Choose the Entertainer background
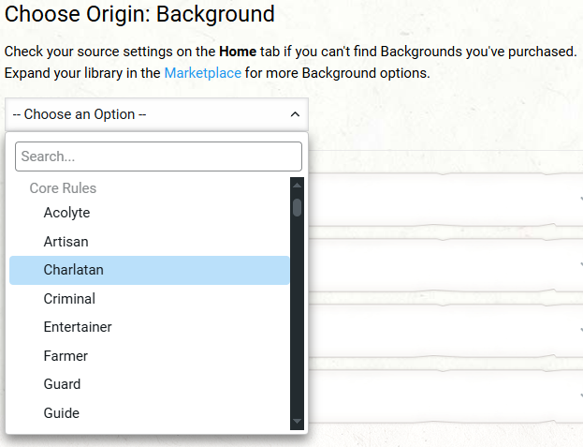Viewport: 583px width, 447px height. (78, 327)
